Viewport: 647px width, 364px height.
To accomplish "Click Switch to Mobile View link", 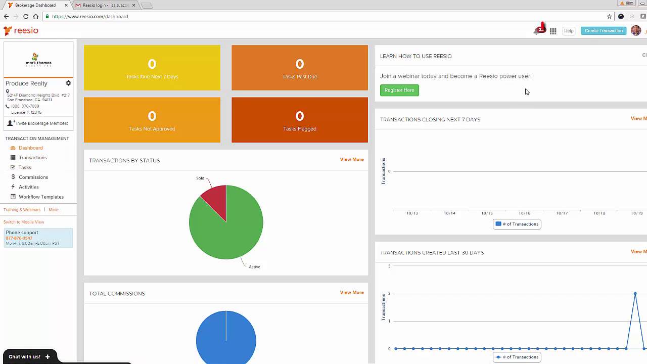I will click(x=24, y=222).
